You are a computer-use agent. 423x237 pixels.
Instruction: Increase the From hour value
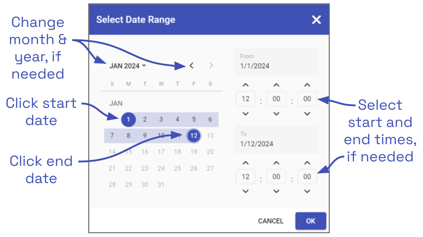click(246, 85)
